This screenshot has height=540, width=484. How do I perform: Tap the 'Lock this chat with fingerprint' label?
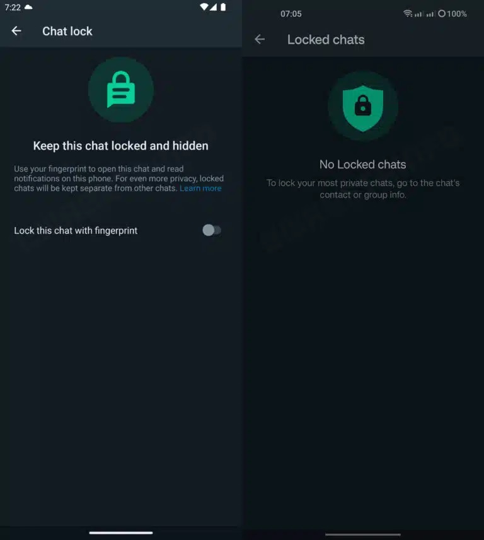coord(76,230)
